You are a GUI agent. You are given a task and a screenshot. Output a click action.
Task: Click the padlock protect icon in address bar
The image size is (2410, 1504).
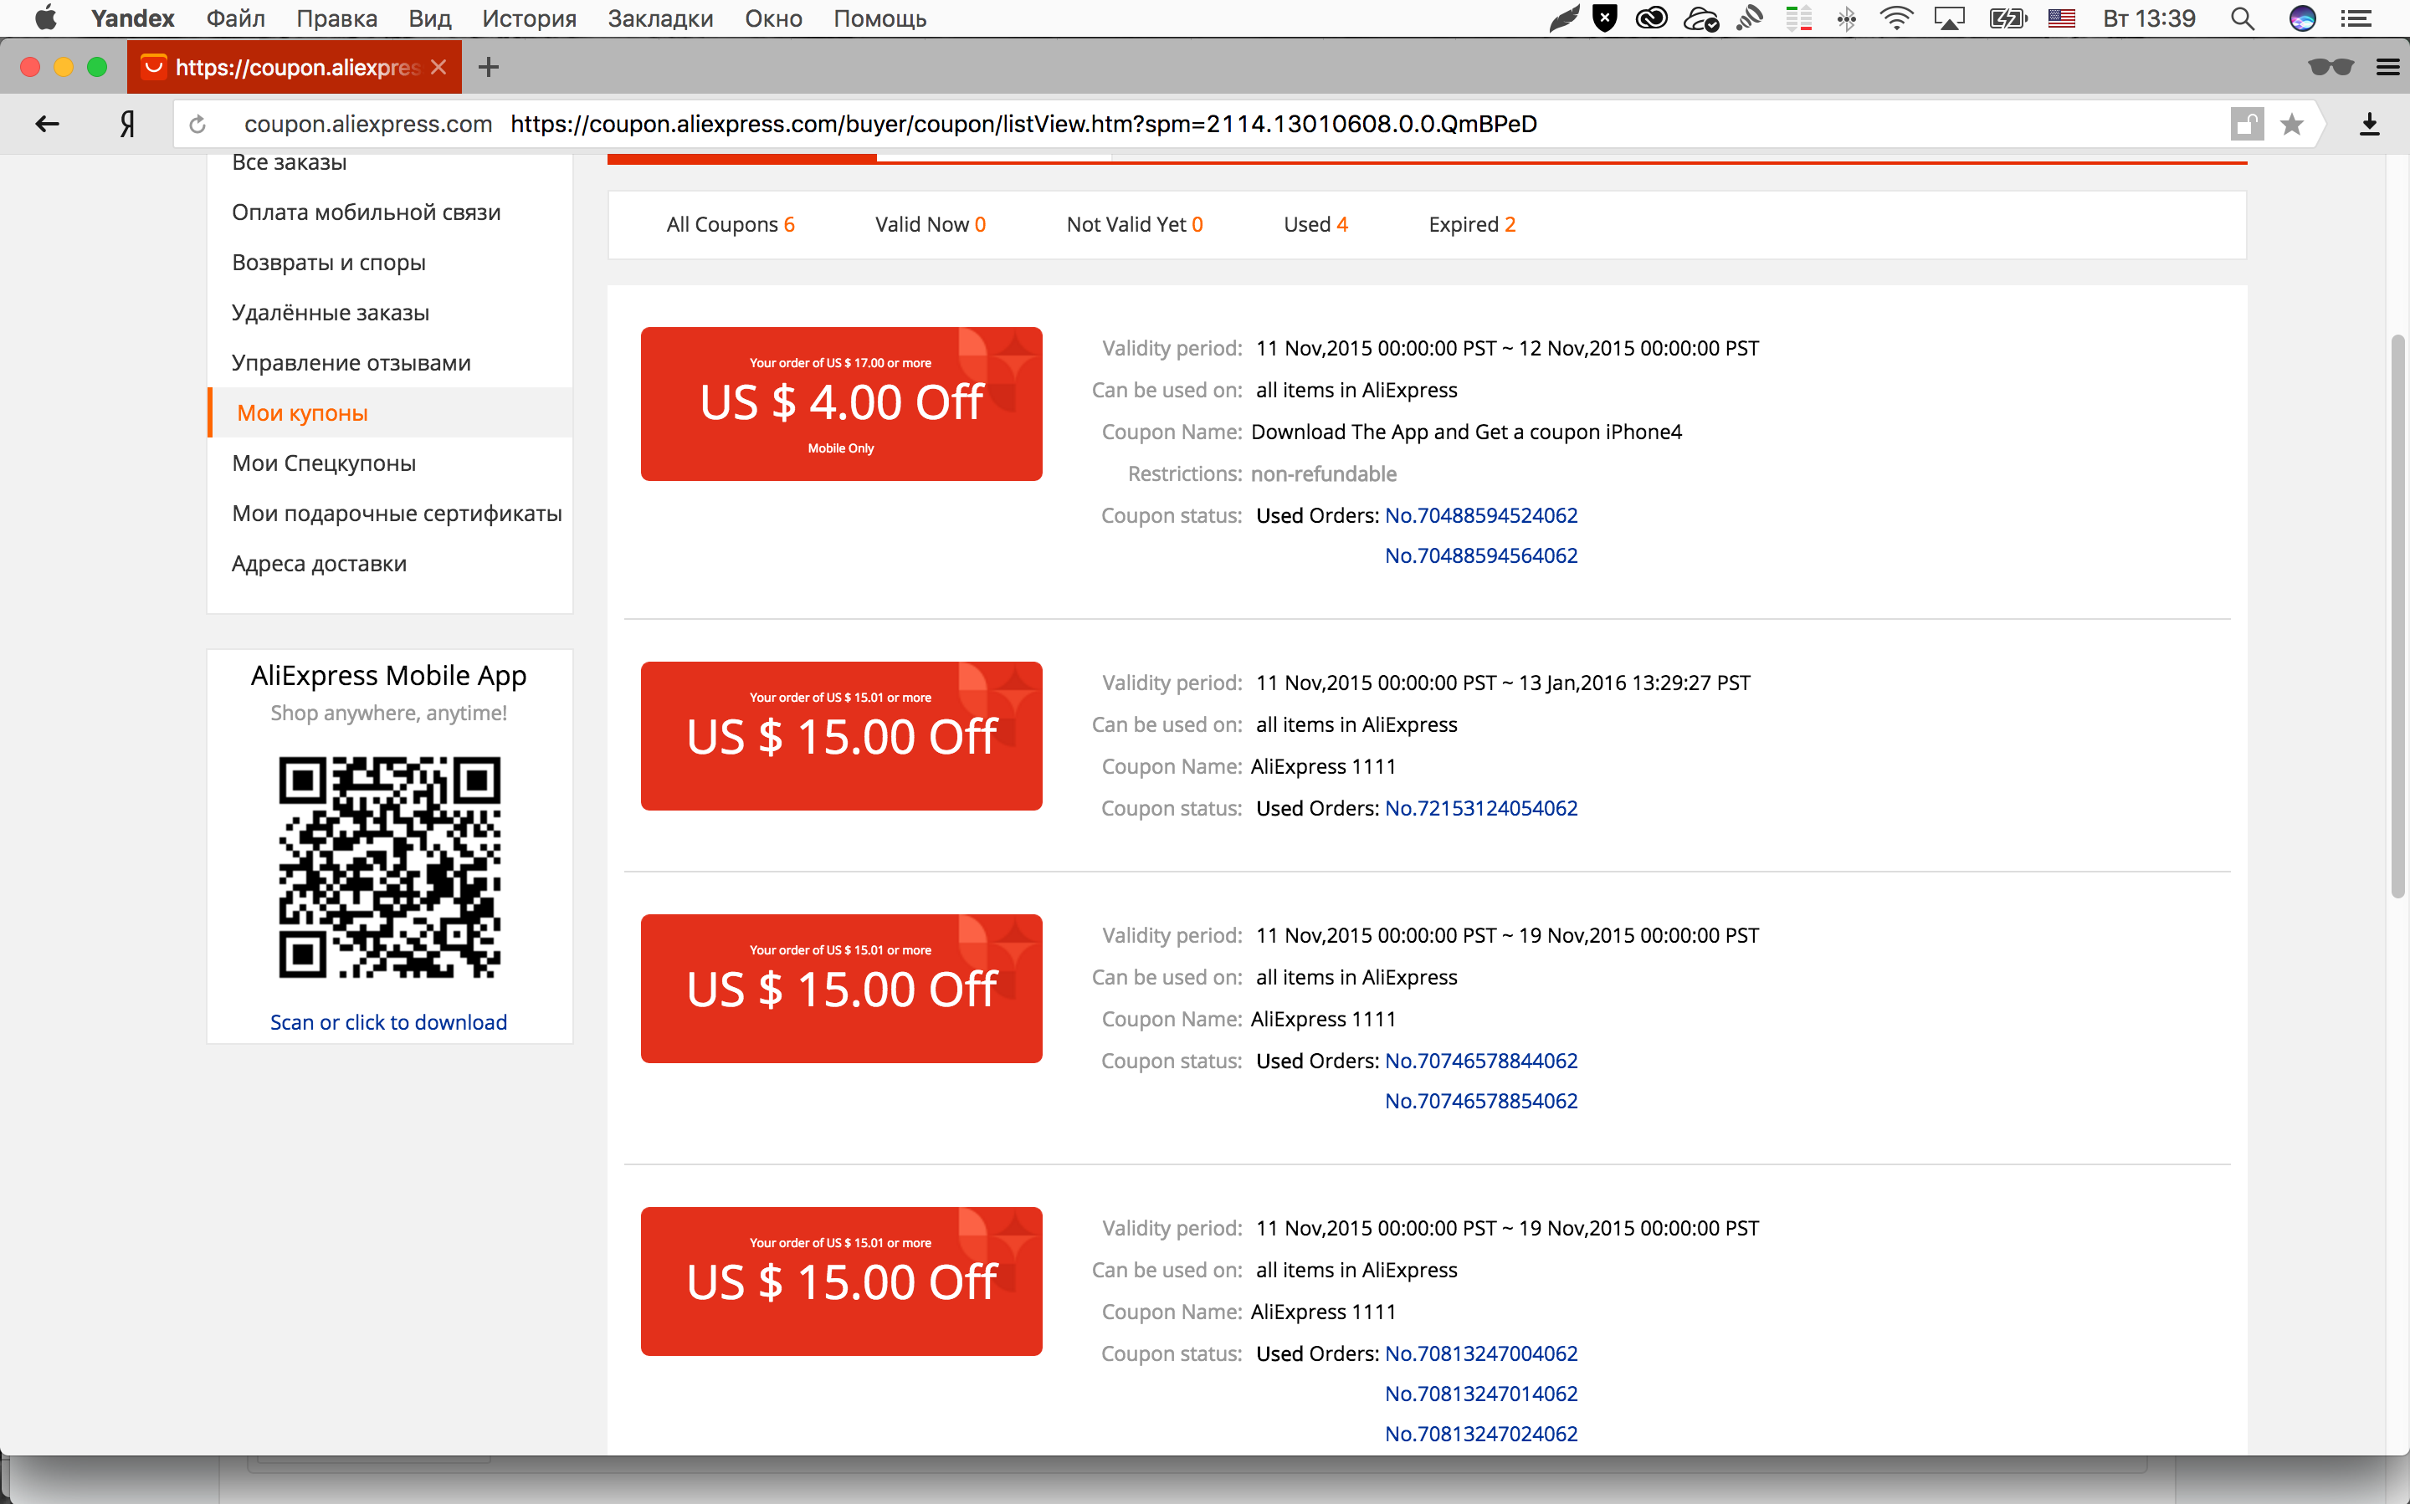[x=2246, y=125]
